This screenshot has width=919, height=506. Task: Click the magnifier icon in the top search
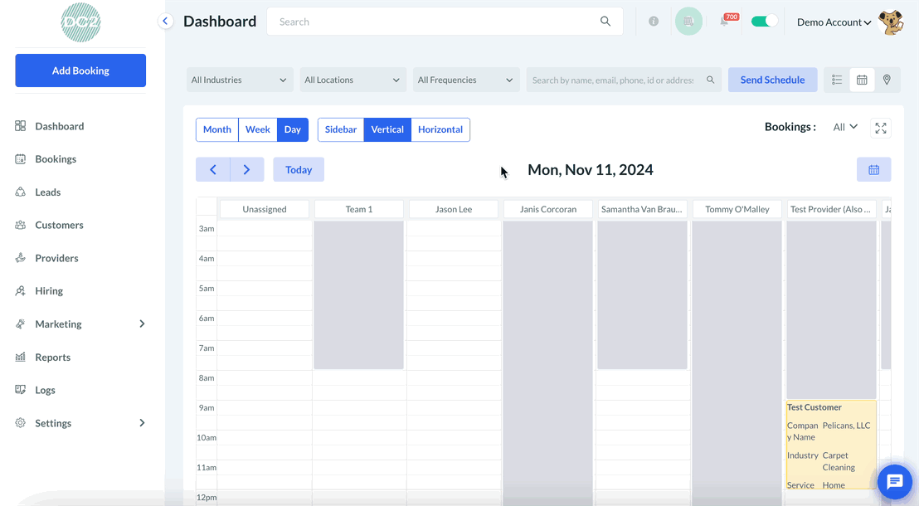point(605,21)
